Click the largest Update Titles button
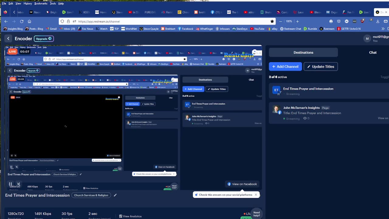389x219 pixels. pos(321,67)
